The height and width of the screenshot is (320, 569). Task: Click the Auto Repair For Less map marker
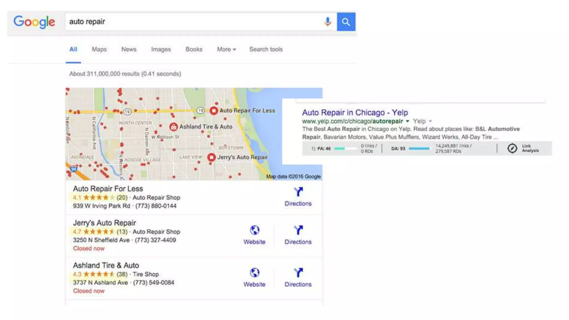click(213, 111)
